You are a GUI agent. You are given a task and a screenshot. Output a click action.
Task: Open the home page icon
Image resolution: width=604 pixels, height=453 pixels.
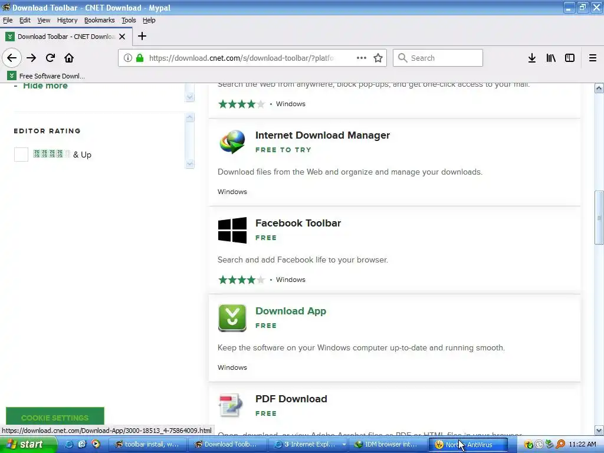(x=69, y=58)
